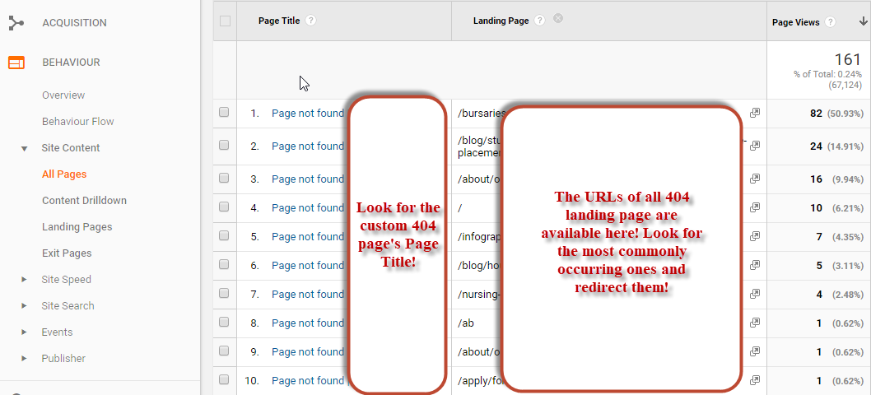Select the checkbox for row 5
This screenshot has height=395, width=871.
click(225, 237)
